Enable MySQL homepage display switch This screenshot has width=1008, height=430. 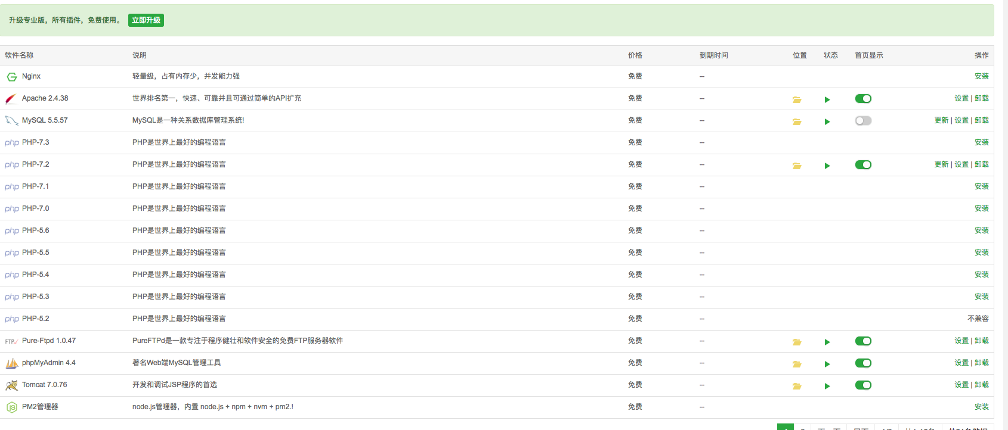[863, 121]
